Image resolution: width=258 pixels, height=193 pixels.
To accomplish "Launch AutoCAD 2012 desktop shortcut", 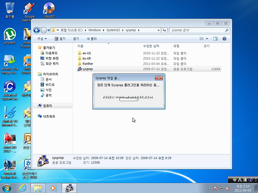I will pos(10,143).
